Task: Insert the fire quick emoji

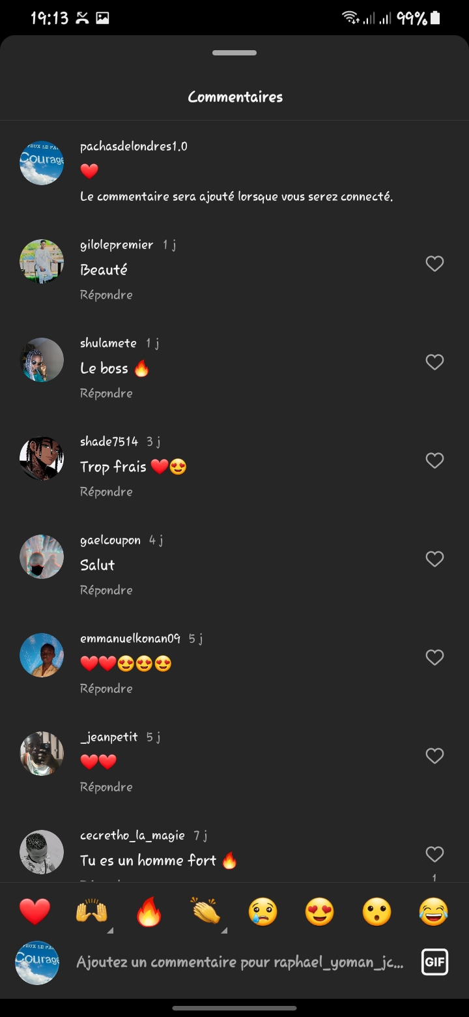Action: [x=149, y=911]
